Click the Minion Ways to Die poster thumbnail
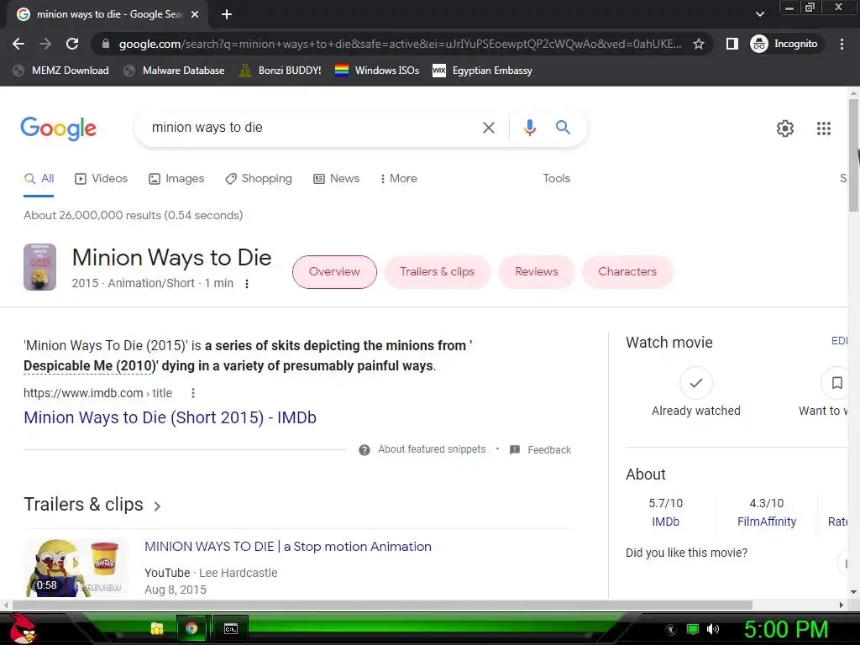The height and width of the screenshot is (645, 860). [x=39, y=267]
